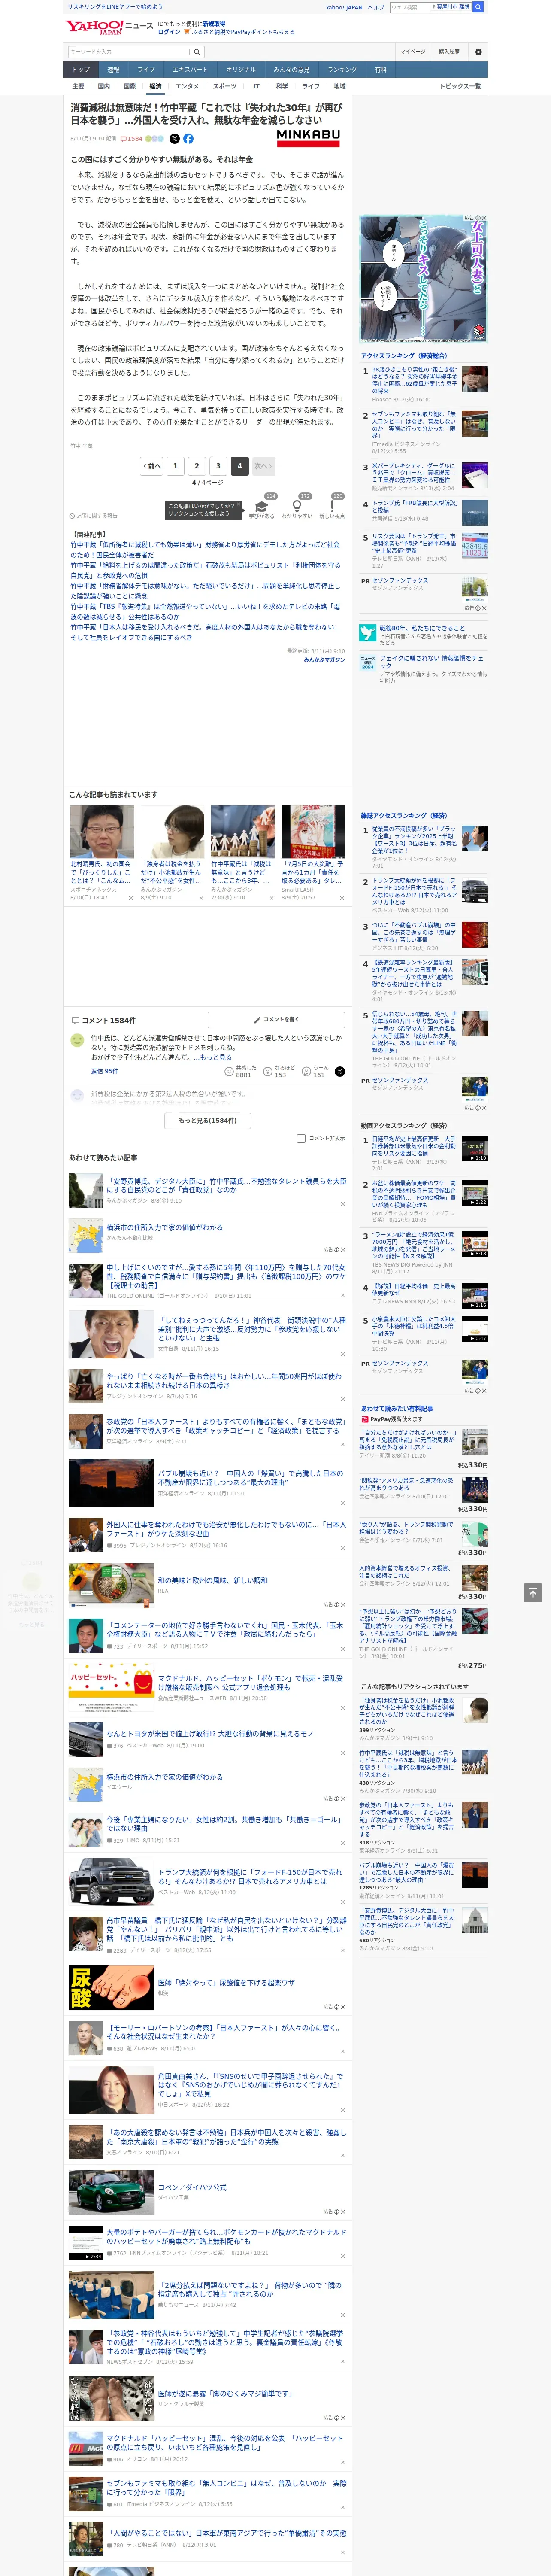Click 記事に関する報告 report icon link
Image resolution: width=551 pixels, height=2576 pixels.
pyautogui.click(x=93, y=516)
